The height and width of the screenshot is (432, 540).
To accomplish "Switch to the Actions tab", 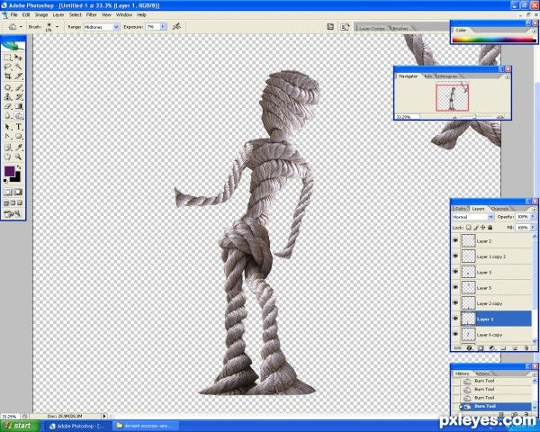I will [x=482, y=373].
